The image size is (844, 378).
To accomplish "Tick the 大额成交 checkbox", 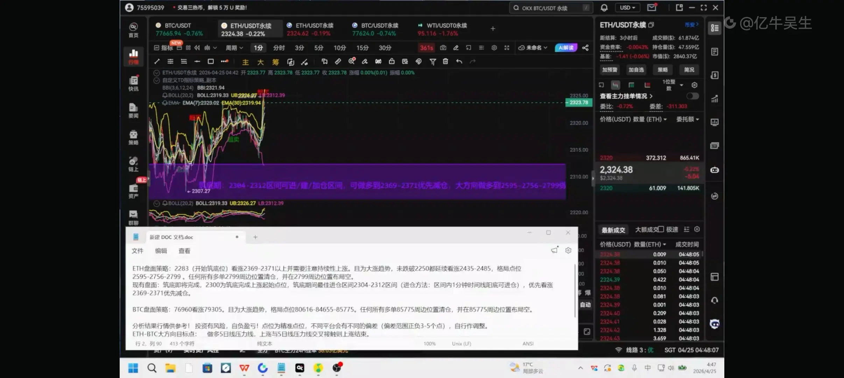I will [661, 229].
